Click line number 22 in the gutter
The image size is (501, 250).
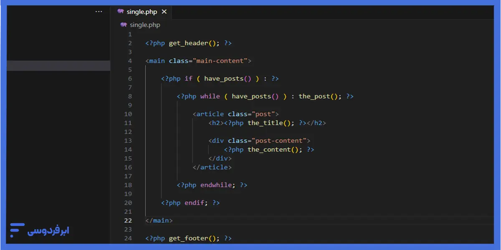click(x=128, y=220)
